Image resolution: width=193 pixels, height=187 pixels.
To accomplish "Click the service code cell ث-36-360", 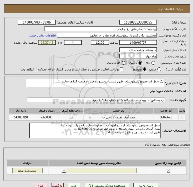I will click(166, 117).
